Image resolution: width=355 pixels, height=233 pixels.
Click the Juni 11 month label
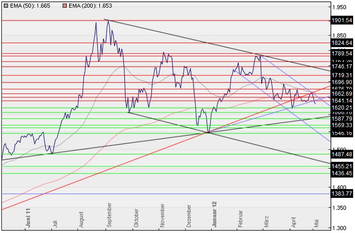pos(28,217)
